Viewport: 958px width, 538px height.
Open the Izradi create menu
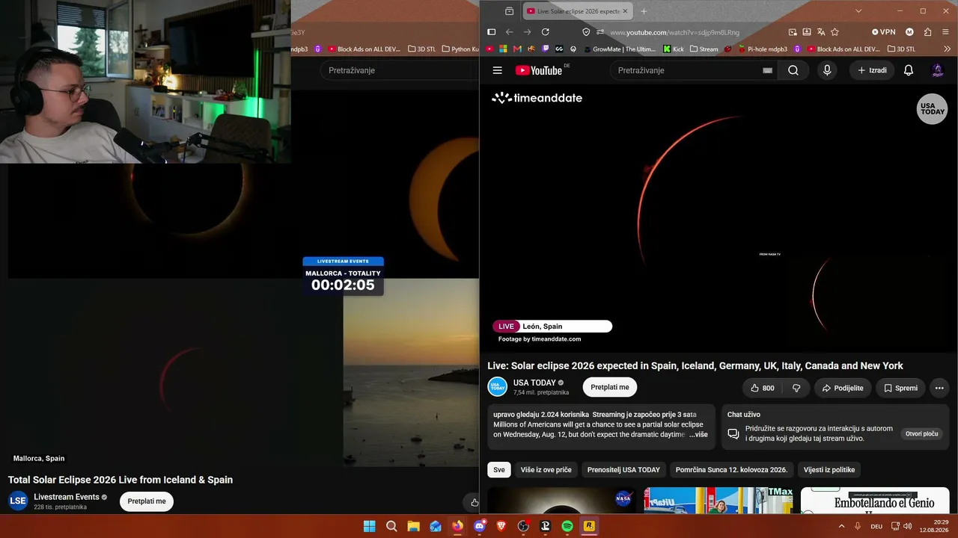pyautogui.click(x=872, y=70)
